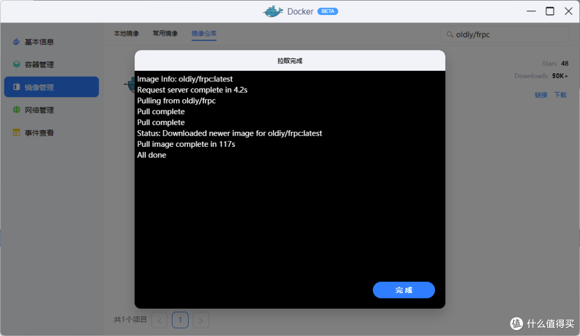Click 'Request server complete in 4.2s' line
The height and width of the screenshot is (336, 580).
click(192, 89)
